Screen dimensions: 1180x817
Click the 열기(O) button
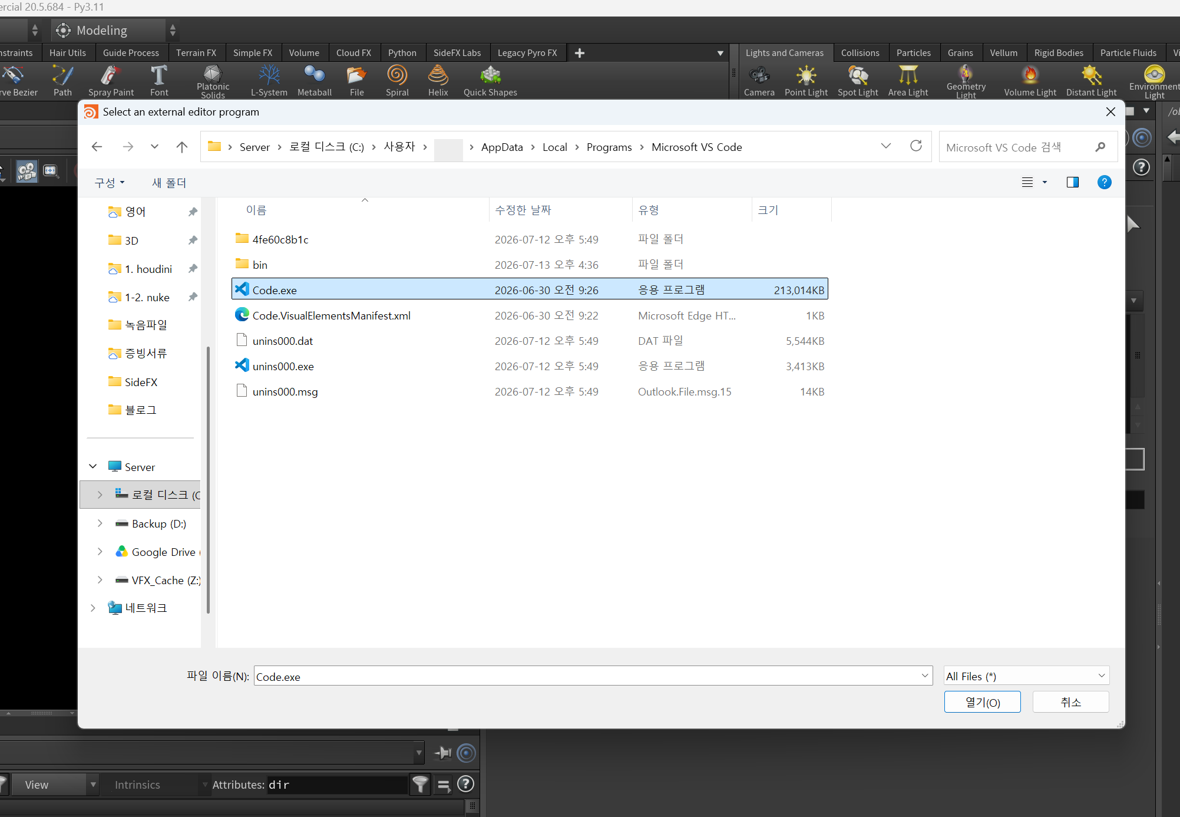(982, 702)
